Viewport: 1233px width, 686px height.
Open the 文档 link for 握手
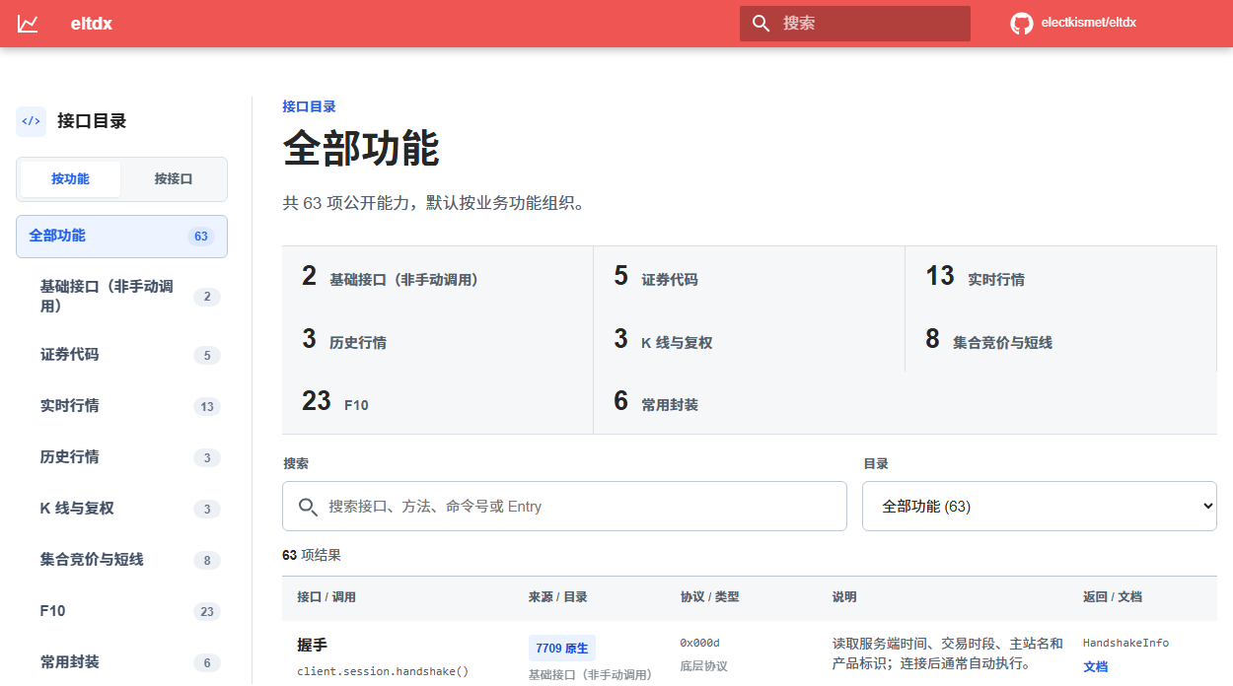1096,667
